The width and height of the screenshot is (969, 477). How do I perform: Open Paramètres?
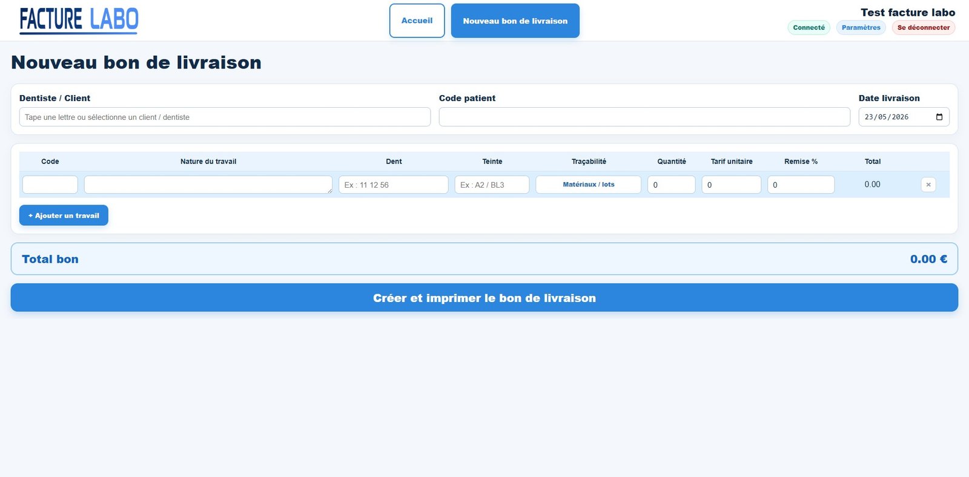point(861,27)
